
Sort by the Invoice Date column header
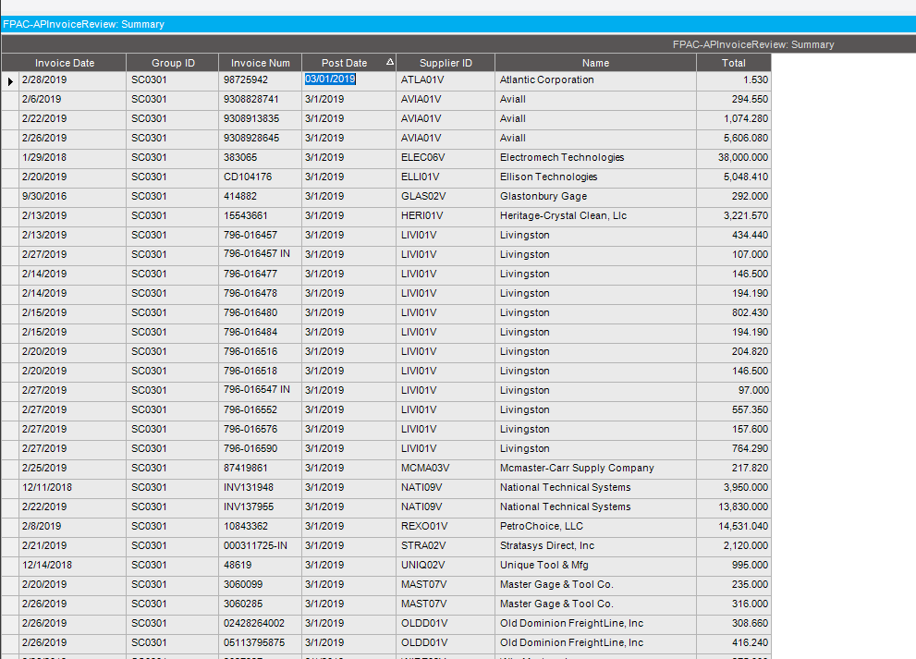point(65,63)
